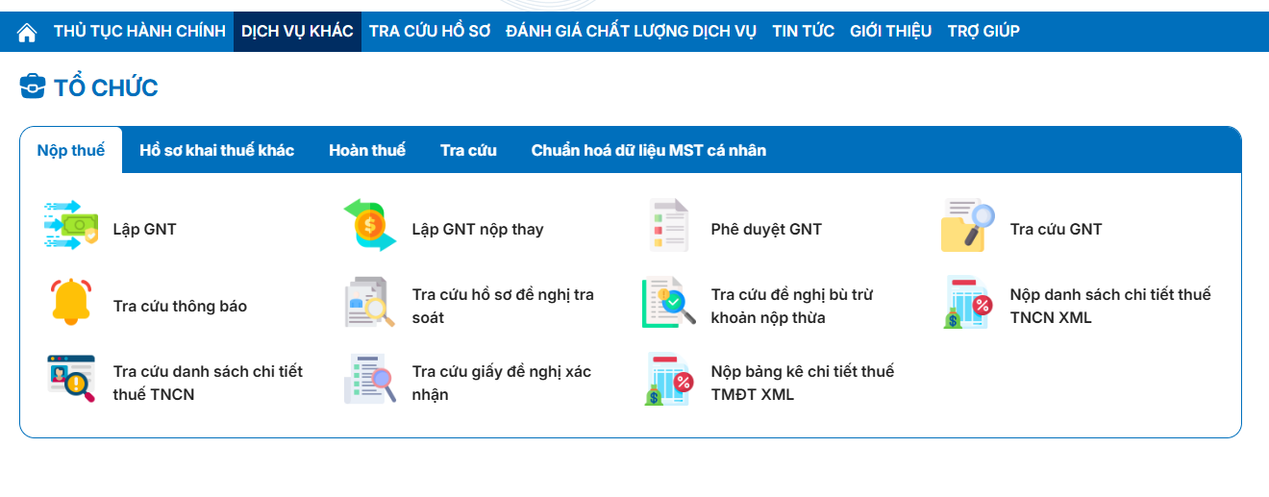
Task: Click the home icon in navigation bar
Action: point(27,32)
